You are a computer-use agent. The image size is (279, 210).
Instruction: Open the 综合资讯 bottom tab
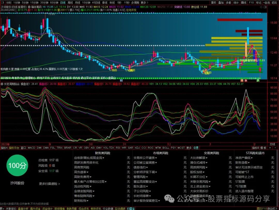click(84, 208)
